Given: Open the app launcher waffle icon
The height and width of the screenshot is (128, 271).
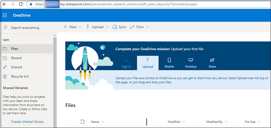Looking at the screenshot, I should click(5, 15).
